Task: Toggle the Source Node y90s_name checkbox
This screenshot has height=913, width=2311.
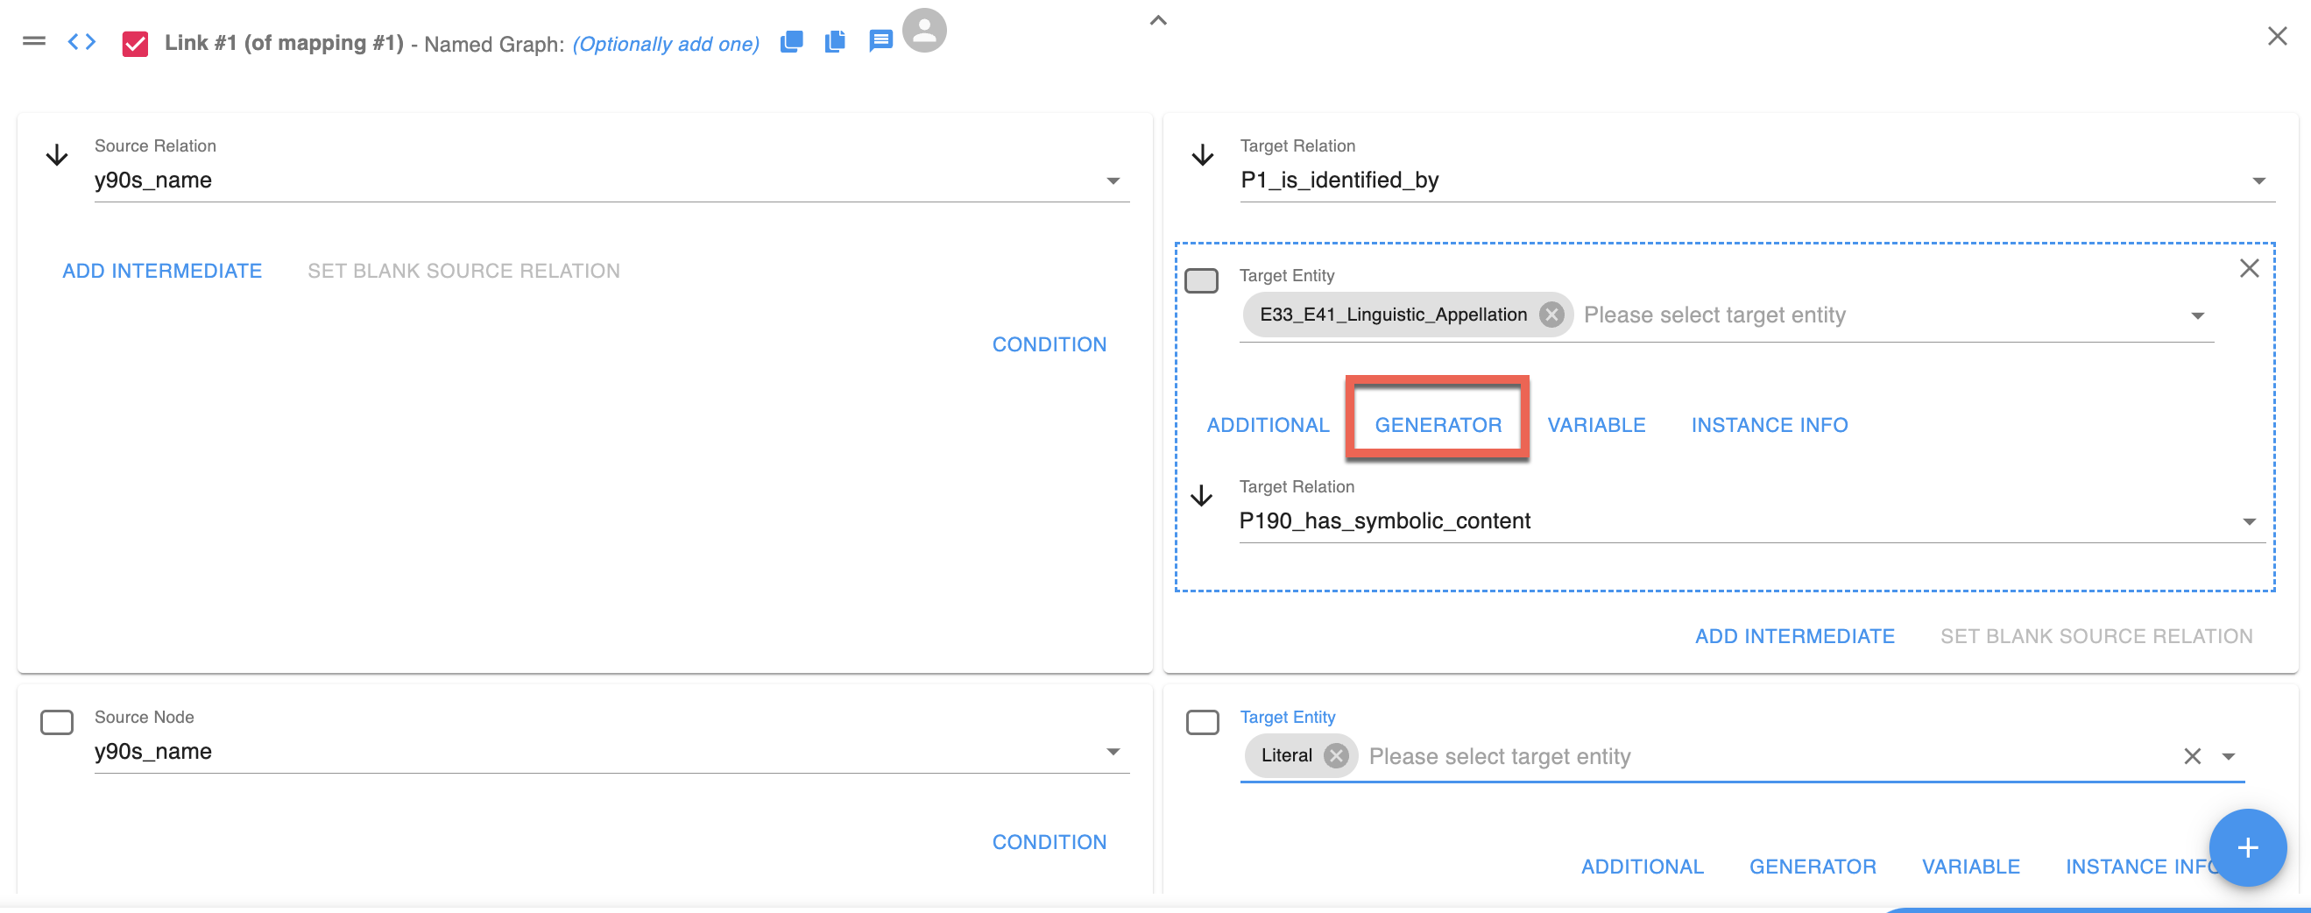Action: click(x=57, y=722)
